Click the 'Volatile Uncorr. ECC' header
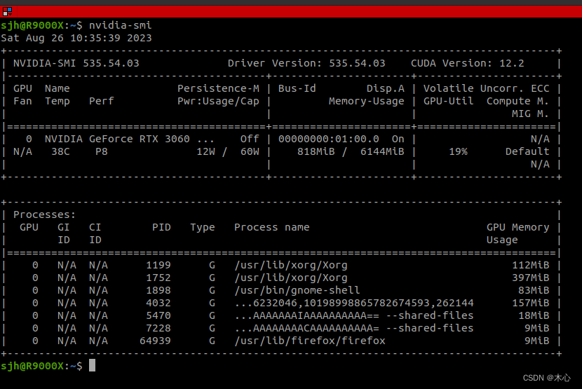The image size is (582, 389). pos(486,89)
